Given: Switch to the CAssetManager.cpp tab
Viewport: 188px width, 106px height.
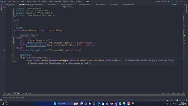Looking at the screenshot, I should pyautogui.click(x=9, y=5).
